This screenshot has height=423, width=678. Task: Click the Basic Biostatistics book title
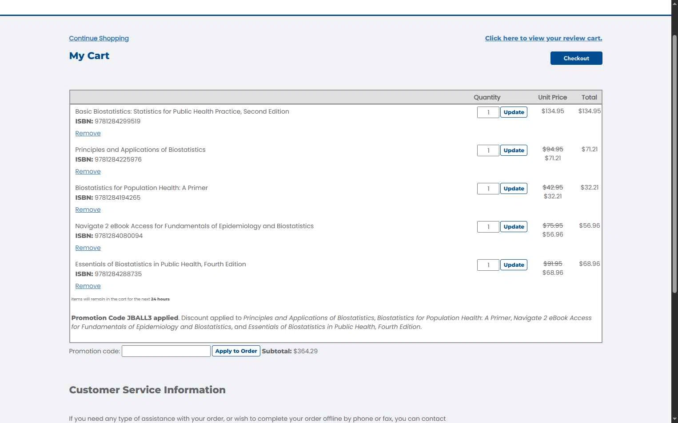[x=182, y=111]
